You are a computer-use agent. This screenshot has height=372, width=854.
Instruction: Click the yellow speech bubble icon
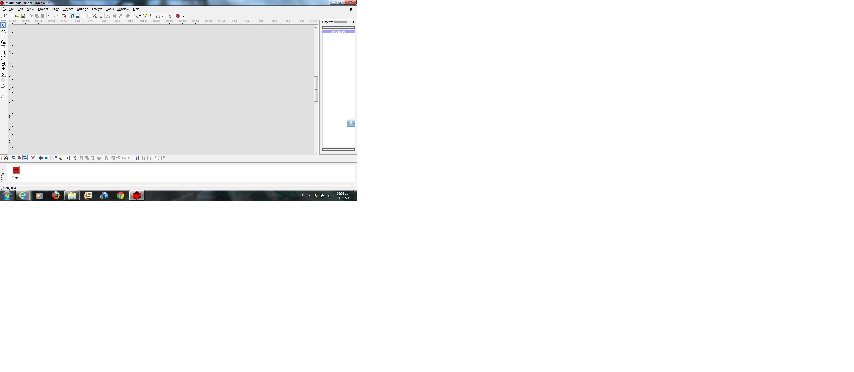click(x=145, y=16)
